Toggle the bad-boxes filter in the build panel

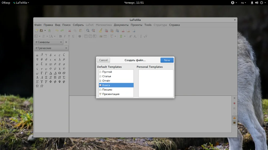click(234, 123)
